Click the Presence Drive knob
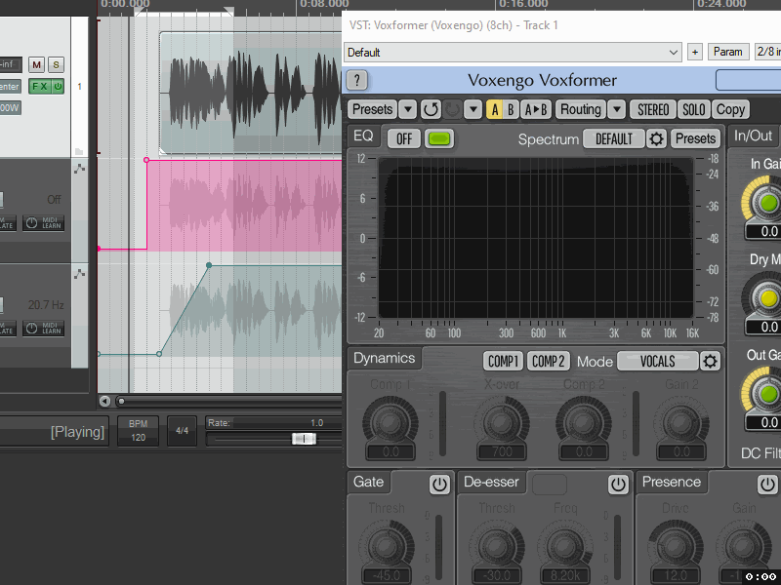 [x=676, y=546]
